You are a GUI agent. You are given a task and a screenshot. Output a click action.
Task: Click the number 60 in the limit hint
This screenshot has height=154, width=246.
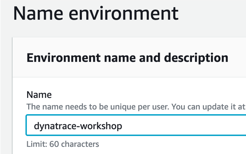(54, 144)
